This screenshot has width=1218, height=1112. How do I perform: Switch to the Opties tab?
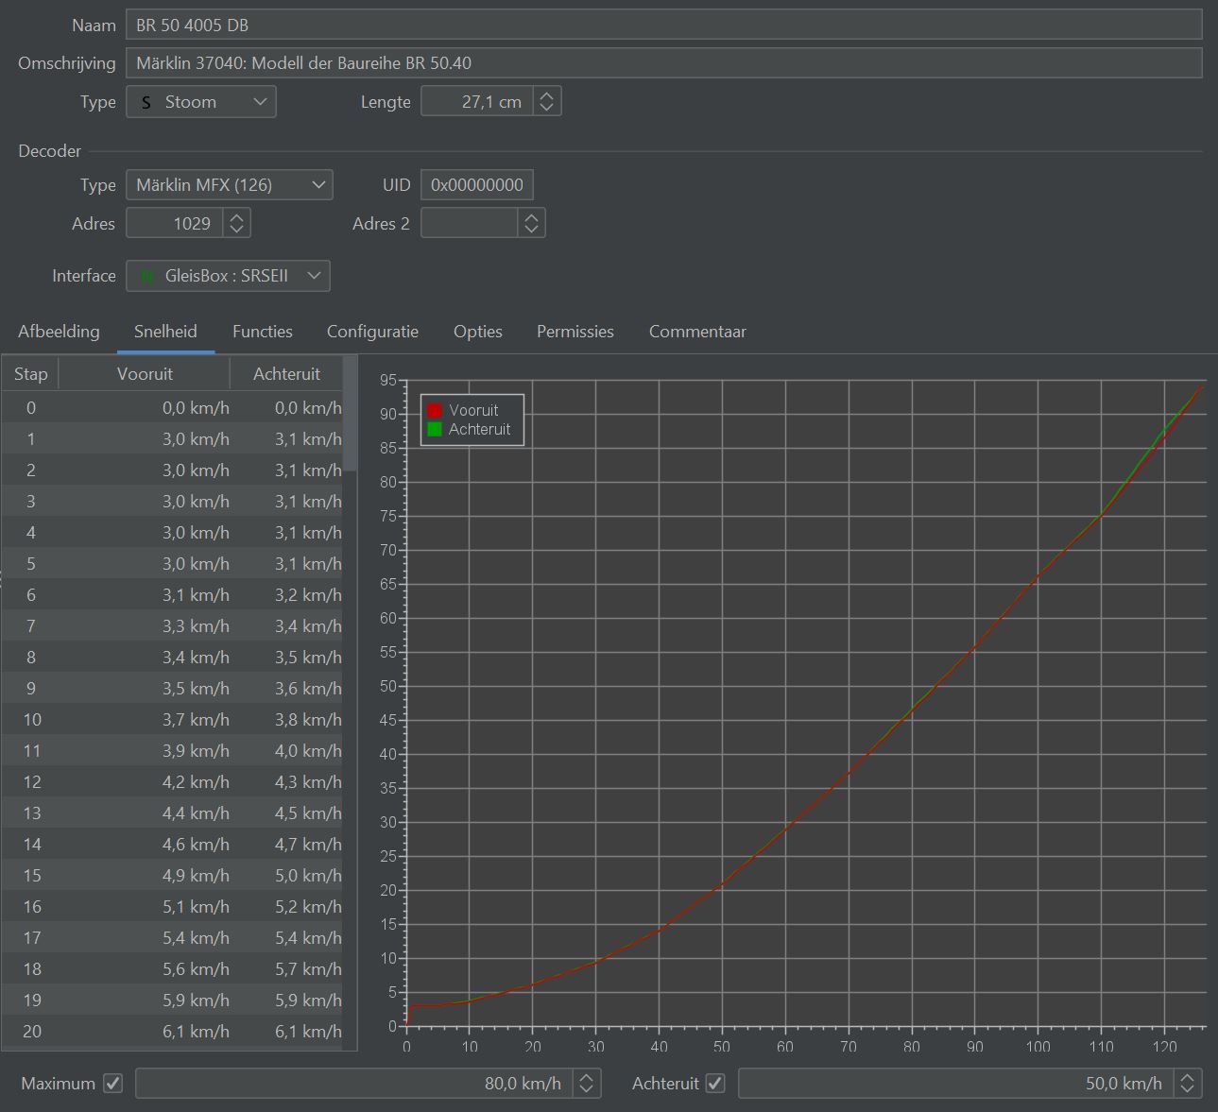point(478,332)
